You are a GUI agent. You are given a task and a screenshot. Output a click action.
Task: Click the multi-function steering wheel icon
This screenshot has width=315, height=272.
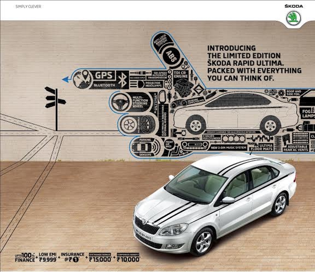tap(120, 102)
